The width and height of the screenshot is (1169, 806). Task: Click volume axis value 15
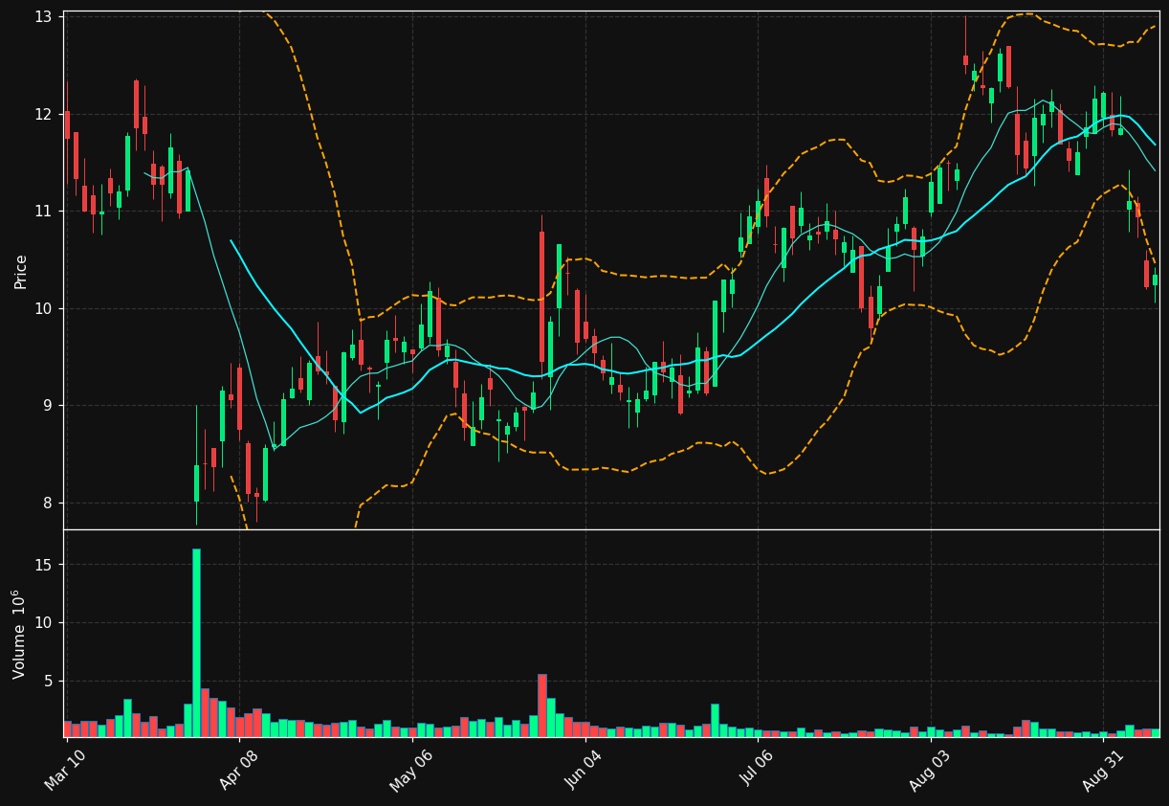[45, 565]
